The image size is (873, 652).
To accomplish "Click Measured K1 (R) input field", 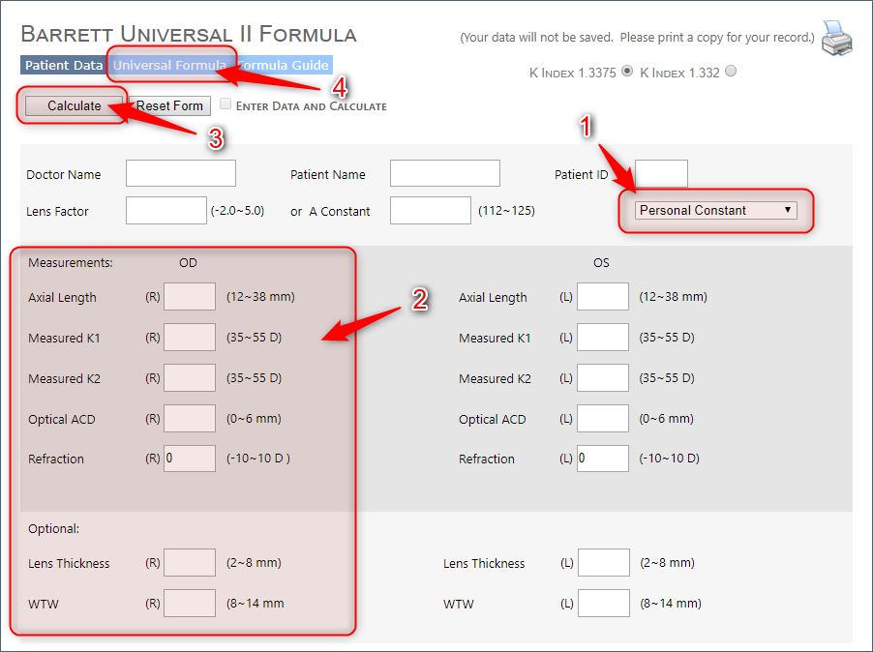I will (x=190, y=338).
